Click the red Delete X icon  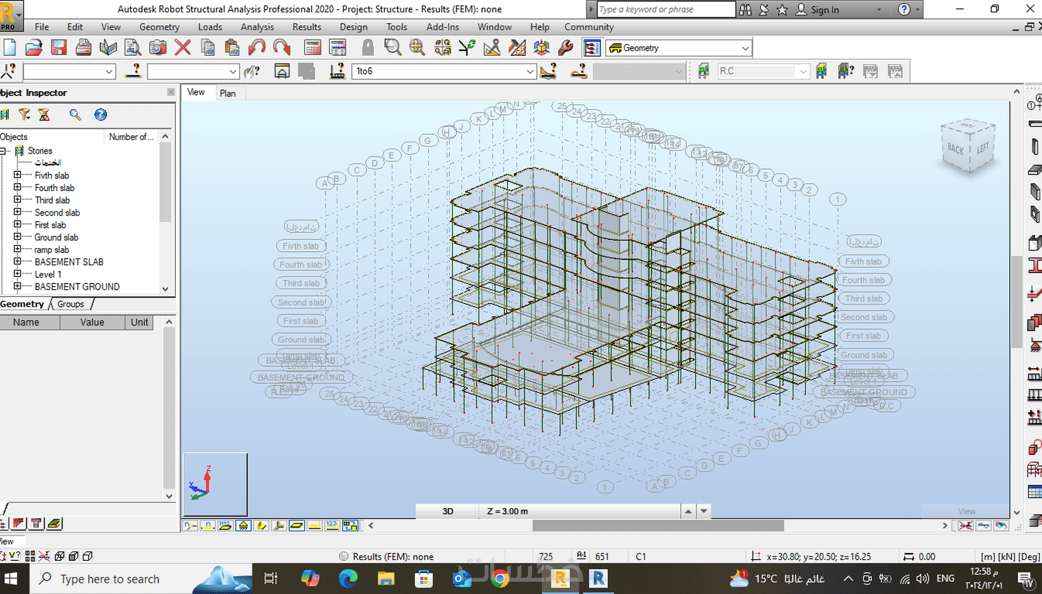(x=183, y=48)
